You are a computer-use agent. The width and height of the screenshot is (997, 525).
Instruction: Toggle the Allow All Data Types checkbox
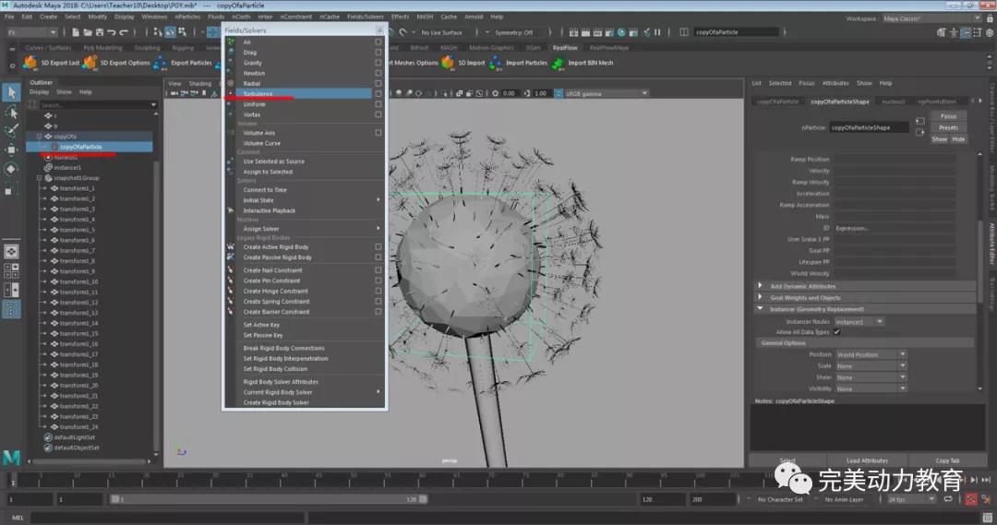837,331
